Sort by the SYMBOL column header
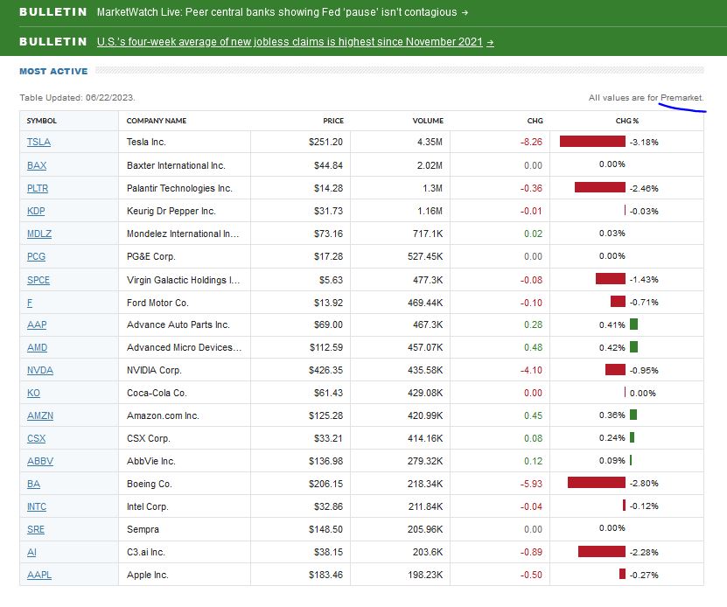The width and height of the screenshot is (727, 607). pyautogui.click(x=41, y=121)
